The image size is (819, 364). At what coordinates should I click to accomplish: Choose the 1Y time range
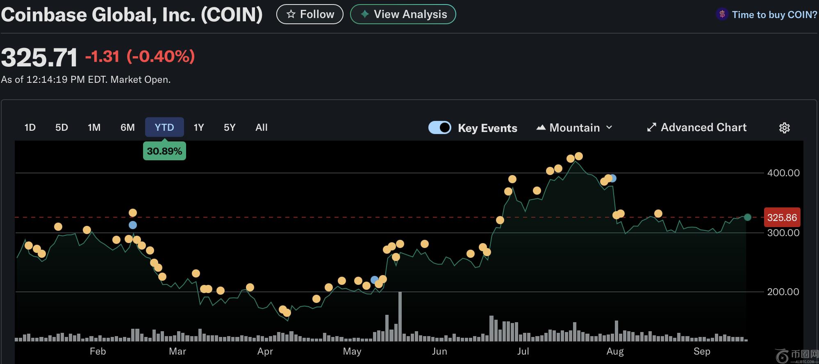click(x=199, y=127)
